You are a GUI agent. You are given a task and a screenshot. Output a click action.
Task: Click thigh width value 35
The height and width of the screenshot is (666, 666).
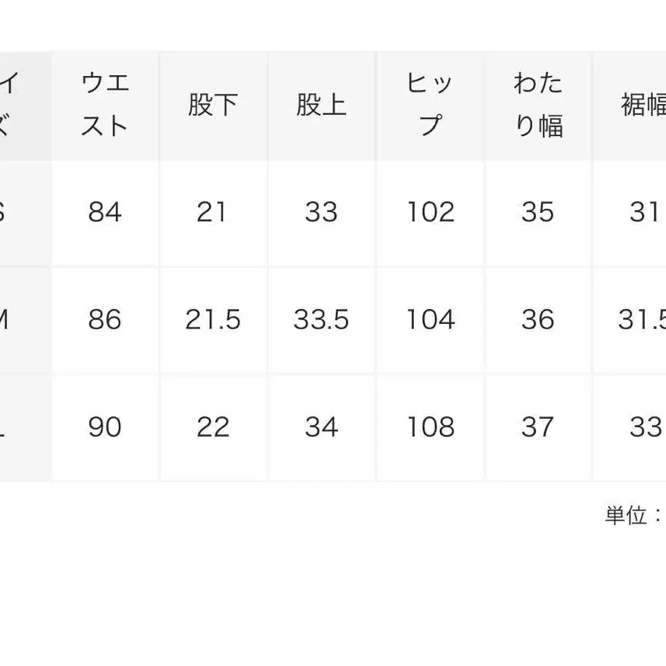click(x=538, y=212)
